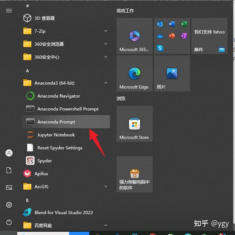
Task: Open Word icon in Office tile group
Action: pos(172,24)
